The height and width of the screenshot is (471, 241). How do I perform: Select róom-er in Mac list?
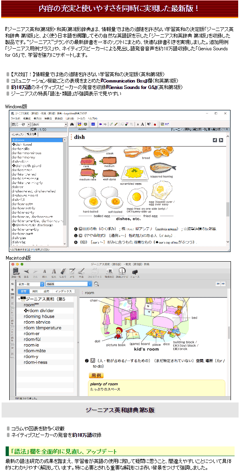coord(31,333)
